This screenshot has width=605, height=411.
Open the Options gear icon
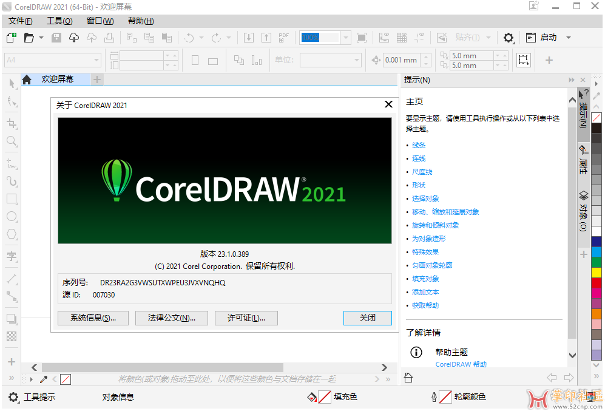[x=509, y=38]
